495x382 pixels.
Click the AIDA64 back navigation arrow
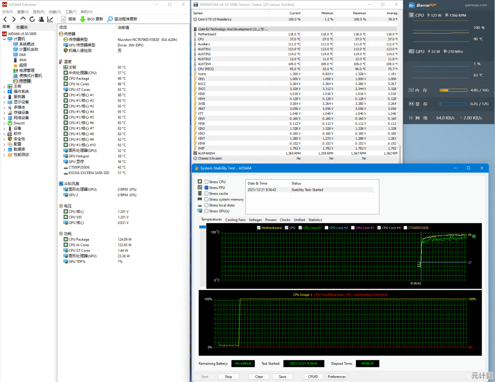coord(5,19)
